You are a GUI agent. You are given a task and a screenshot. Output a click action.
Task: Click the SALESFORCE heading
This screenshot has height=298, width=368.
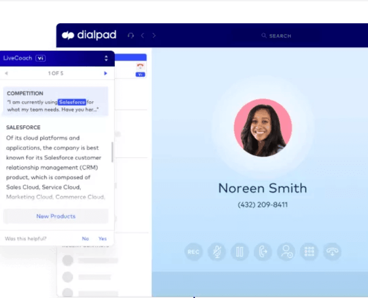pyautogui.click(x=23, y=127)
